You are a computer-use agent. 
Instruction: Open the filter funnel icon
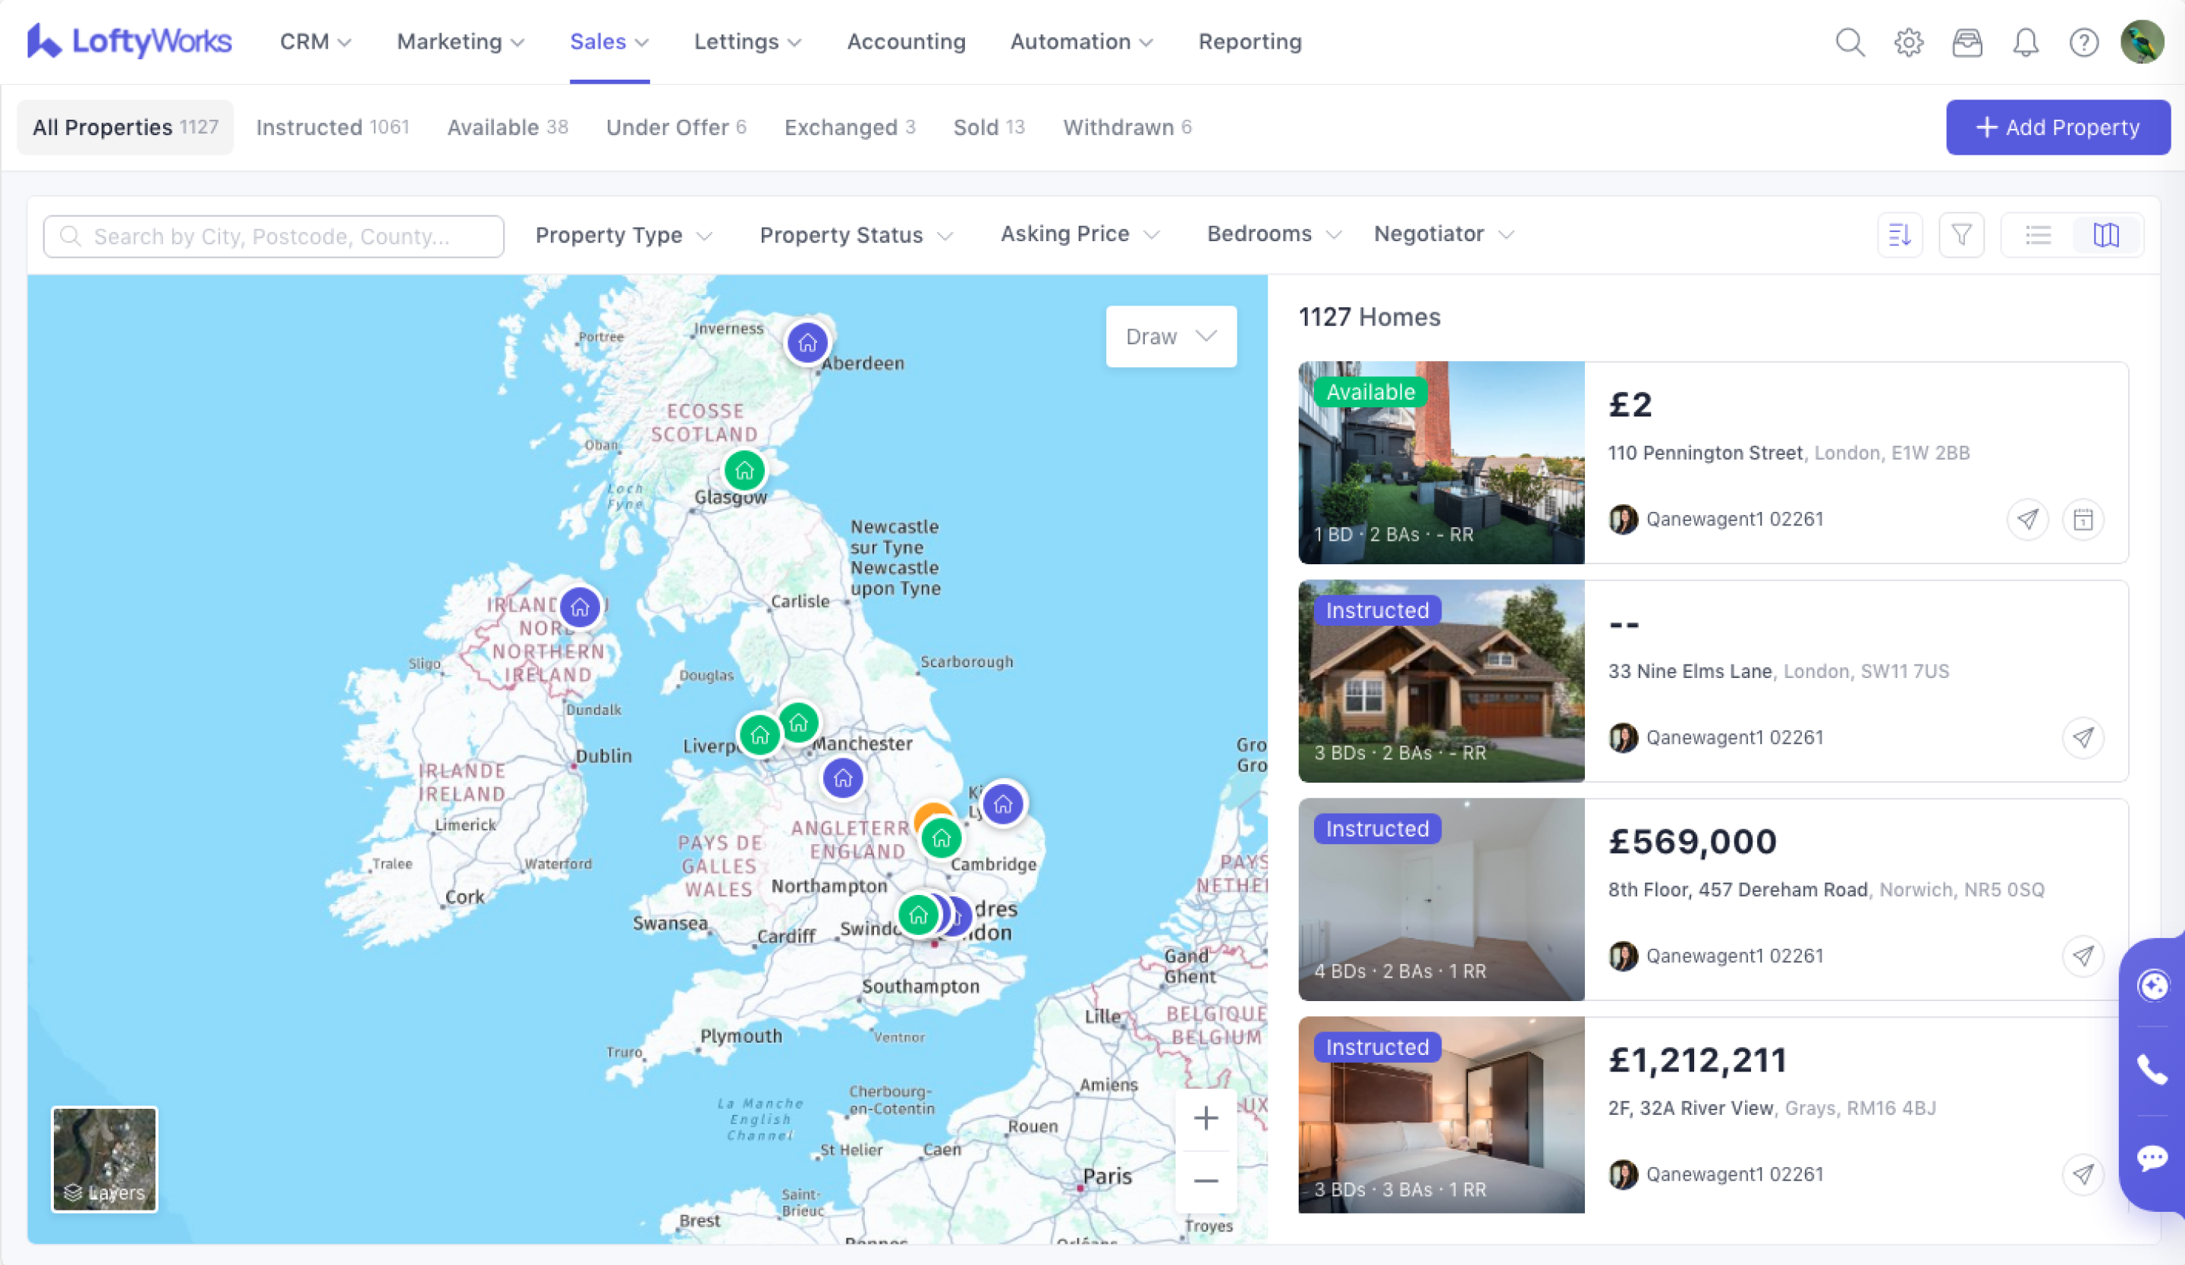[1961, 235]
